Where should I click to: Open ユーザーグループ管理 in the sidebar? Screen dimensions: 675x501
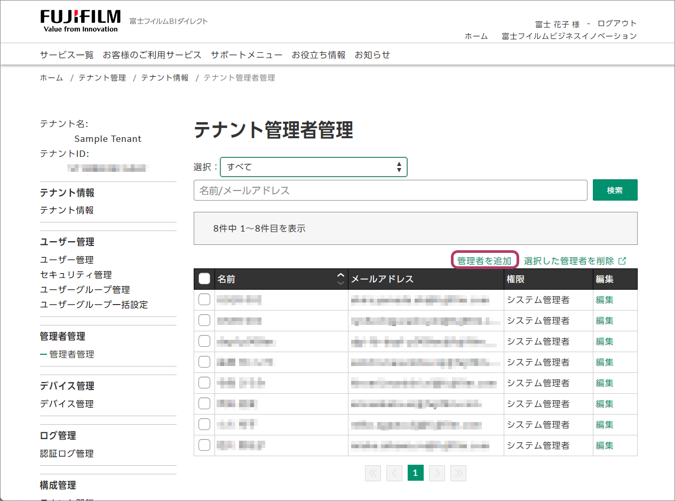(85, 290)
